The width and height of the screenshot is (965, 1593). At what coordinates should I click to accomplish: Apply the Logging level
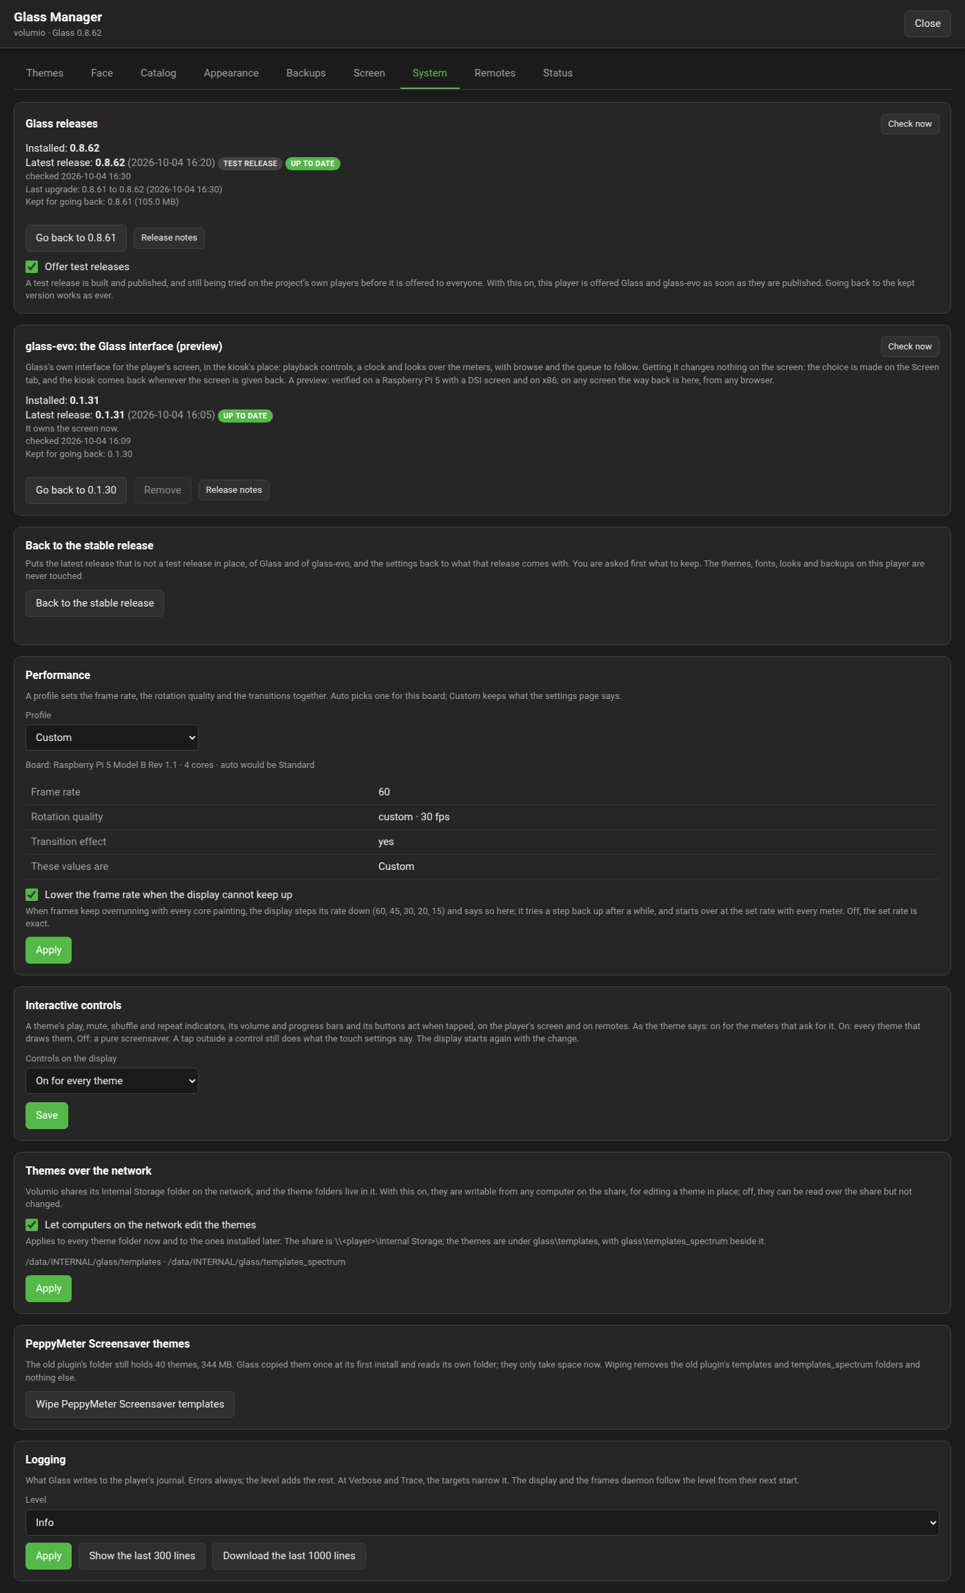coord(48,1556)
